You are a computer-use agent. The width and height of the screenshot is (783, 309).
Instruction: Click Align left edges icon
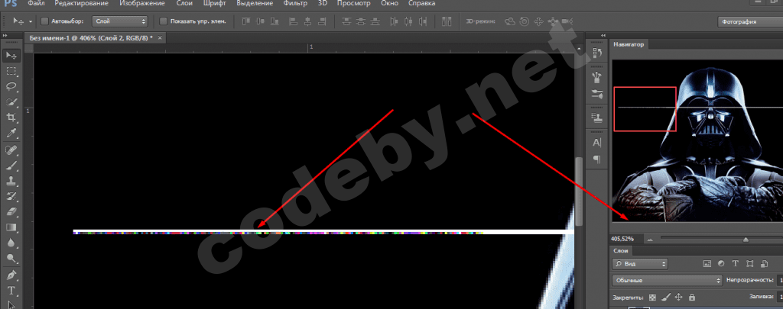click(294, 21)
